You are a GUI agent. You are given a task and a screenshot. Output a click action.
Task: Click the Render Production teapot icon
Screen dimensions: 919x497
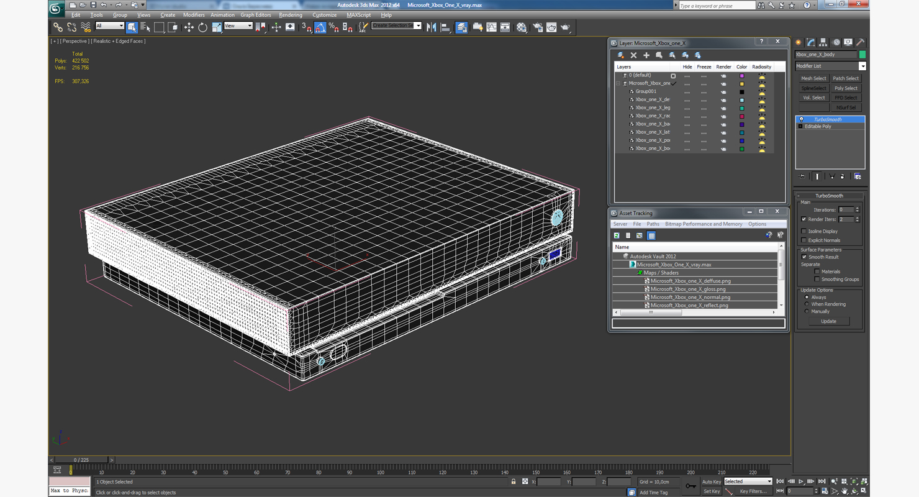(565, 27)
